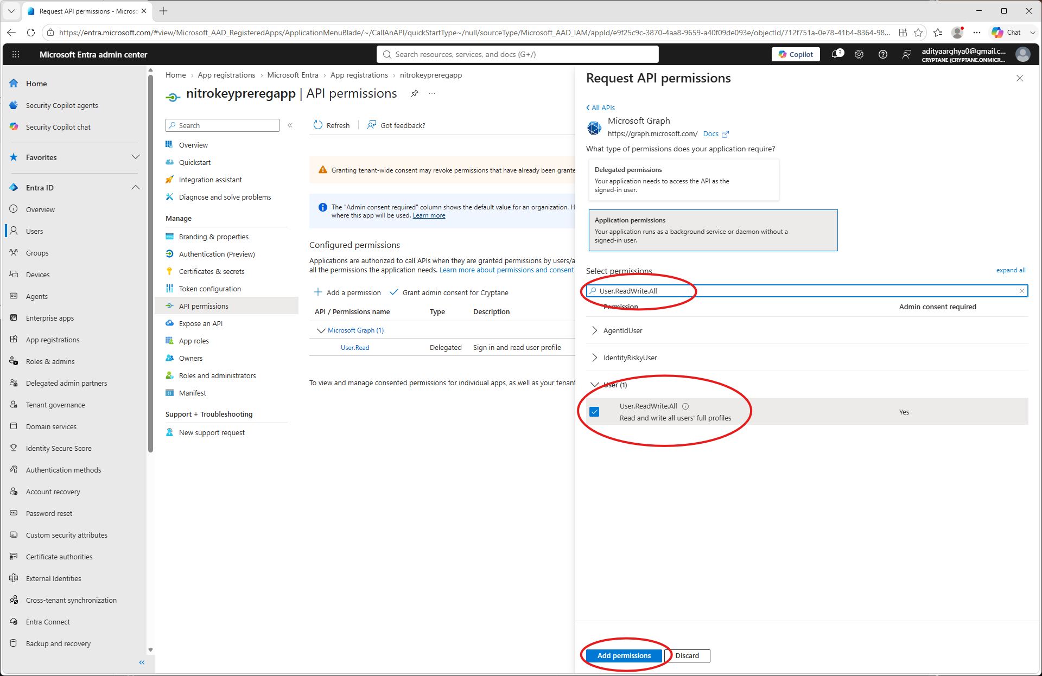Image resolution: width=1042 pixels, height=676 pixels.
Task: Show info for User.ReadWrite.All permission
Action: click(x=685, y=406)
